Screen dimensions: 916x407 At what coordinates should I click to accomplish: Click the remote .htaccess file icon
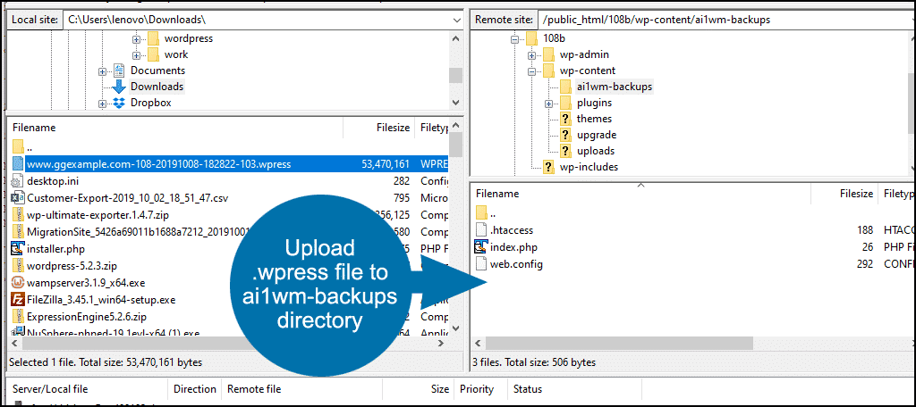point(480,230)
